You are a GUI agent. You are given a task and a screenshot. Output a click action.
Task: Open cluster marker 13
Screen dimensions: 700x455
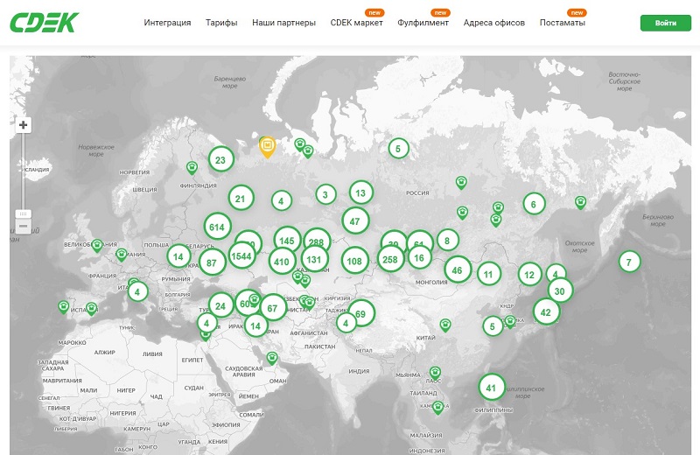360,192
